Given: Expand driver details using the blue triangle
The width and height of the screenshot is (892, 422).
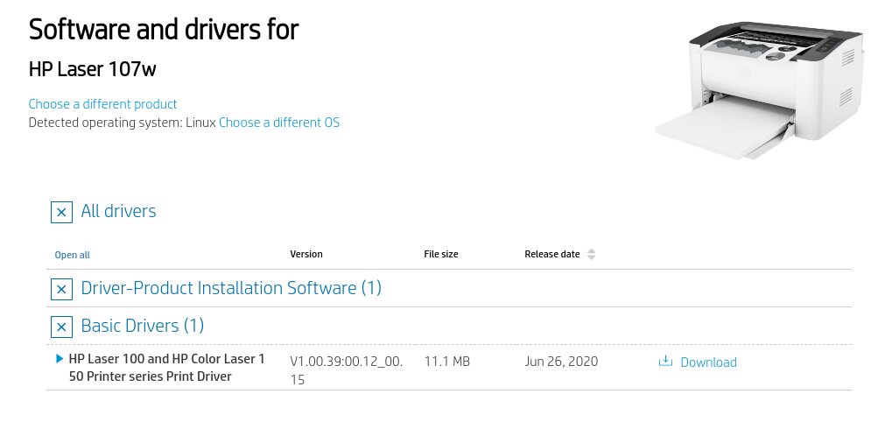Looking at the screenshot, I should (x=59, y=359).
